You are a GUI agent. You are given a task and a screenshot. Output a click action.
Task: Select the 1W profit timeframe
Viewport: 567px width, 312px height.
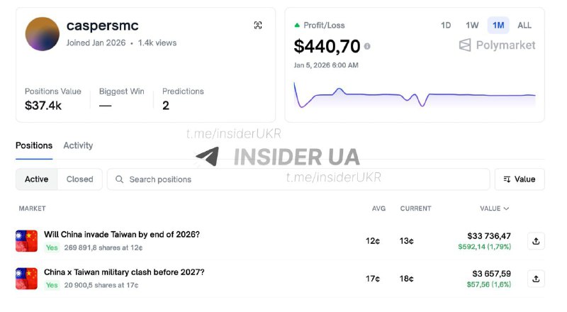point(472,26)
